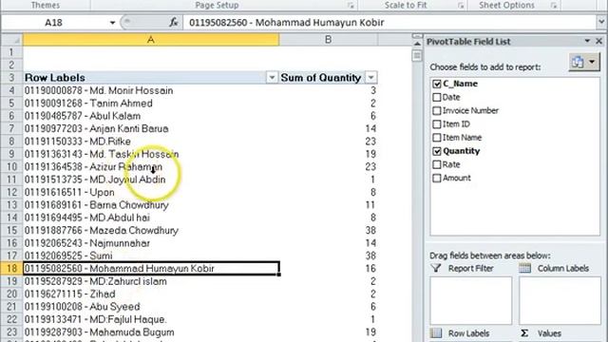Image resolution: width=608 pixels, height=342 pixels.
Task: Open the Sheet Options dialog launcher
Action: click(x=554, y=6)
